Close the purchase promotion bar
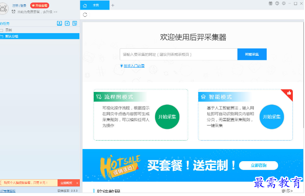This screenshot has height=196, width=305. pos(77,183)
